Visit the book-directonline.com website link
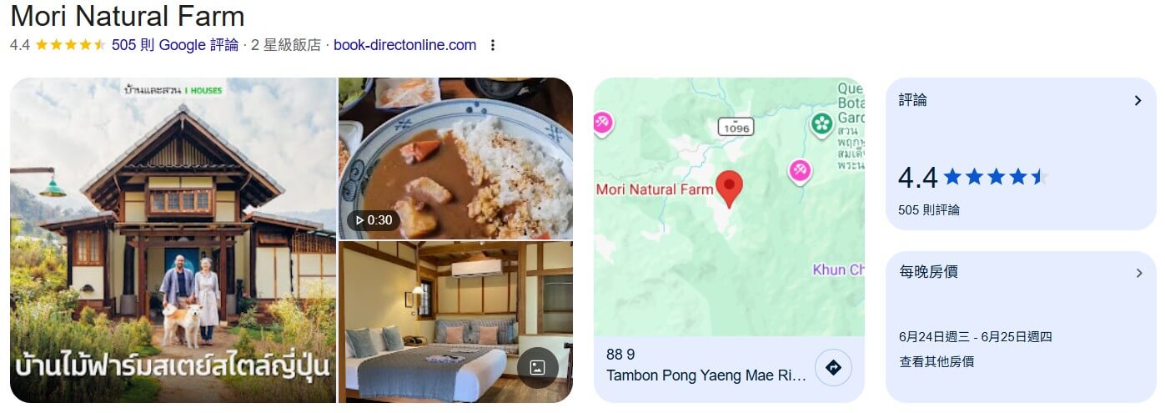1165x413 pixels. tap(405, 45)
